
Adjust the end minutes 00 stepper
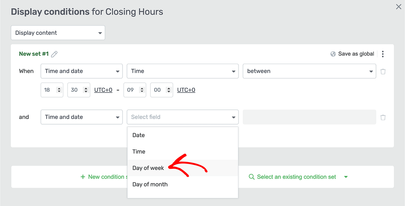168,90
